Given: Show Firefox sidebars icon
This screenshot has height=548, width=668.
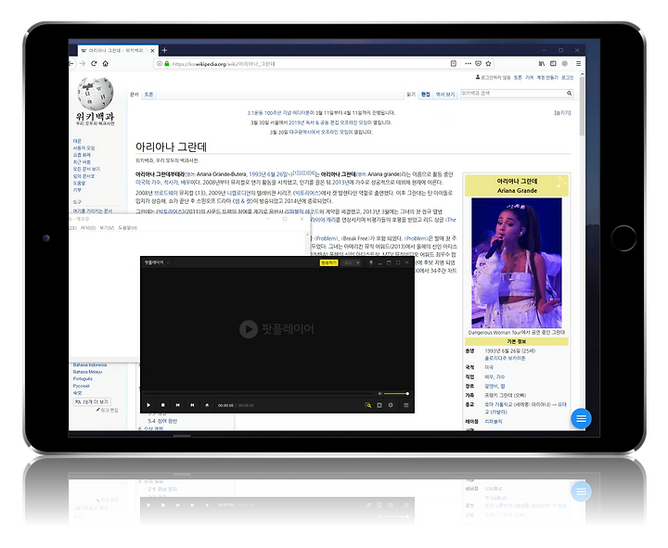Looking at the screenshot, I should (553, 63).
